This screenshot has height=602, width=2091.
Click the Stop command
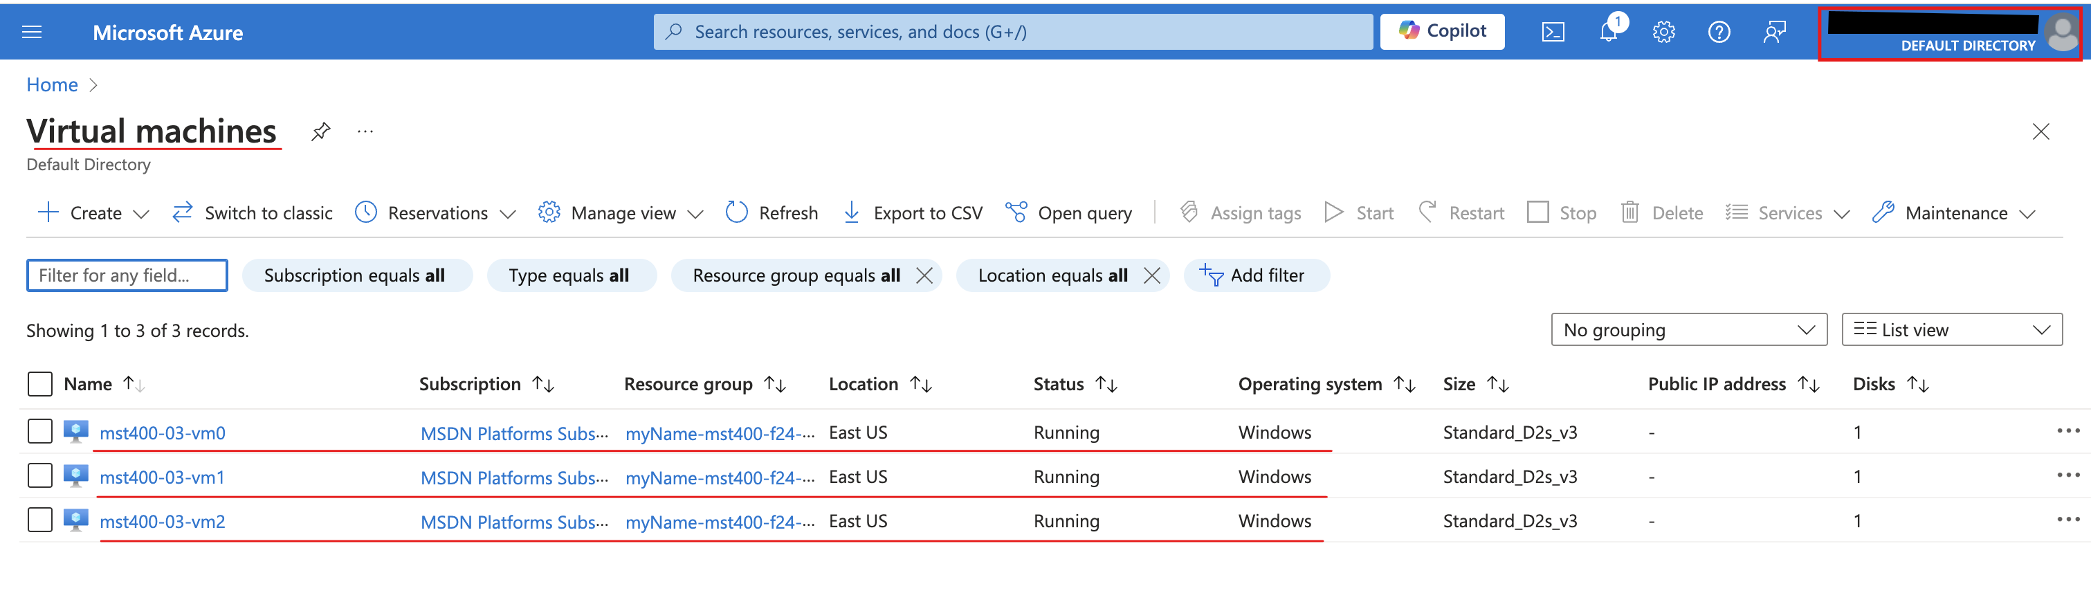[1562, 212]
